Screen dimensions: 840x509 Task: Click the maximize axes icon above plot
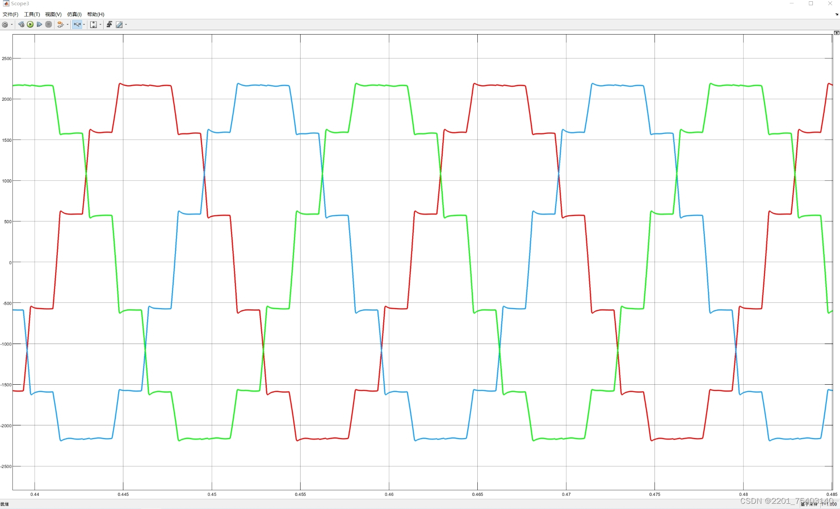[836, 33]
